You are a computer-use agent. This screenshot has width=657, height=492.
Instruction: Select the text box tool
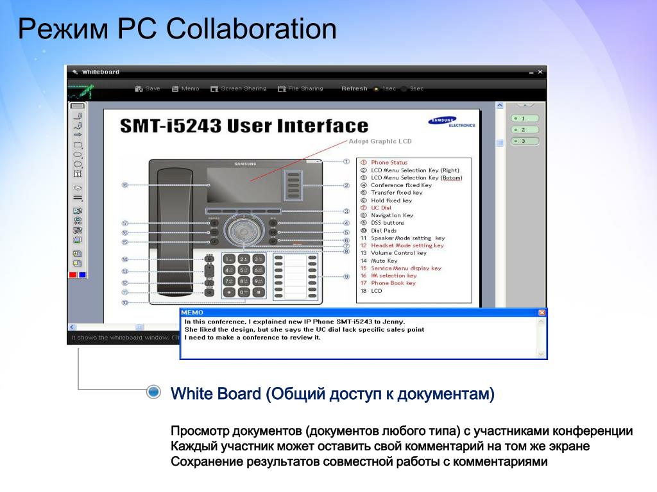(x=78, y=174)
